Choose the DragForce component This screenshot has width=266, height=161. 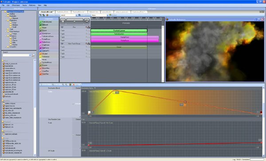(x=49, y=45)
